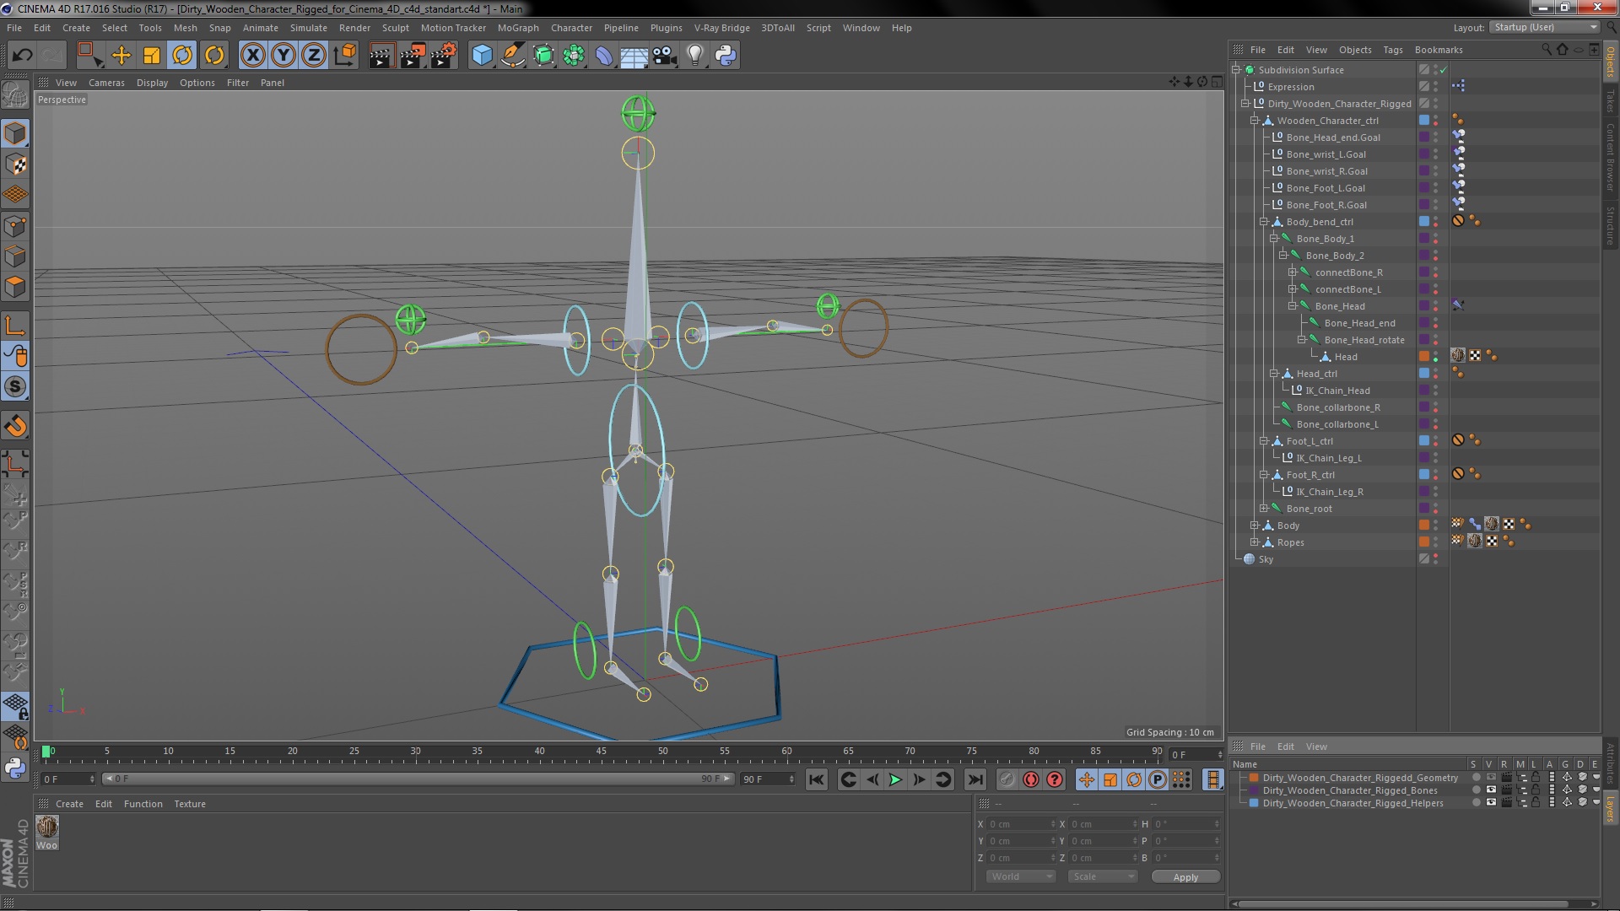1620x911 pixels.
Task: Open the Layout dropdown
Action: 1544,27
